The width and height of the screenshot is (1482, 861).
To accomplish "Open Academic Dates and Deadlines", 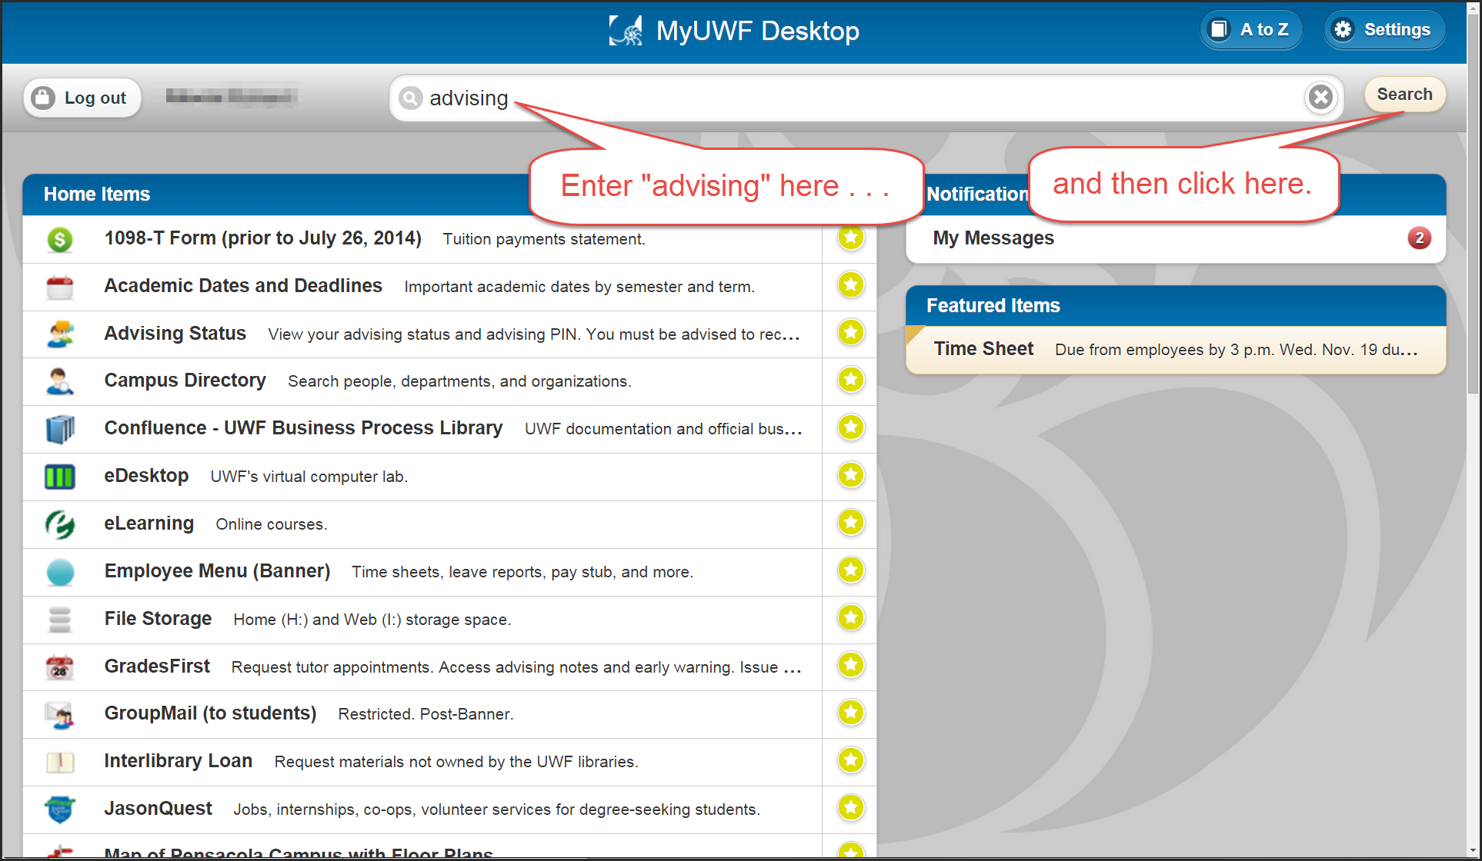I will [243, 286].
